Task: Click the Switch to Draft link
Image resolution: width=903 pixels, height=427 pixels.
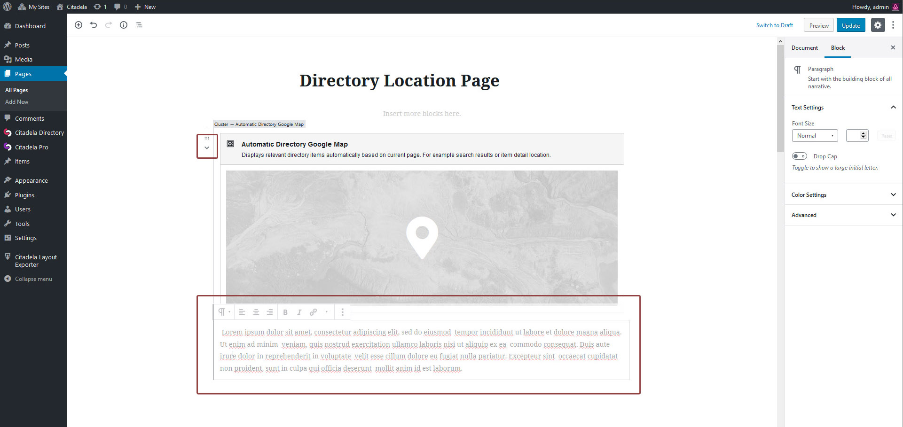Action: pos(774,25)
